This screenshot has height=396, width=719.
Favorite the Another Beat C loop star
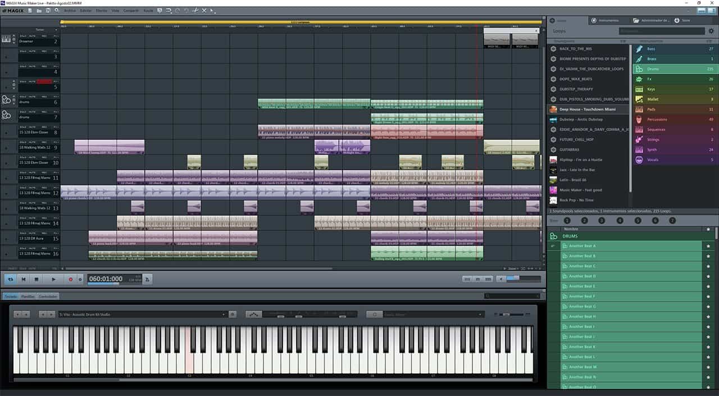(708, 266)
